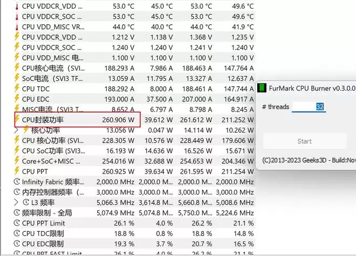Click the clock icon beside CPU PPT Limit
This screenshot has width=356, height=256.
click(16, 223)
